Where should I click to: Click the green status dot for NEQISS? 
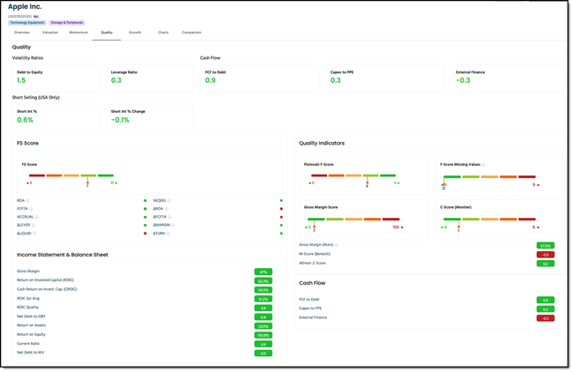281,201
